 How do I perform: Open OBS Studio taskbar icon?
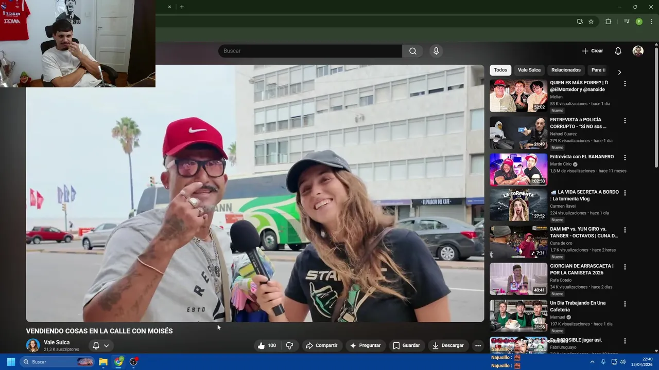pyautogui.click(x=134, y=362)
